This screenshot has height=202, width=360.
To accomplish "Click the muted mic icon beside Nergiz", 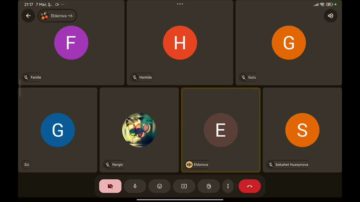I will (107, 165).
